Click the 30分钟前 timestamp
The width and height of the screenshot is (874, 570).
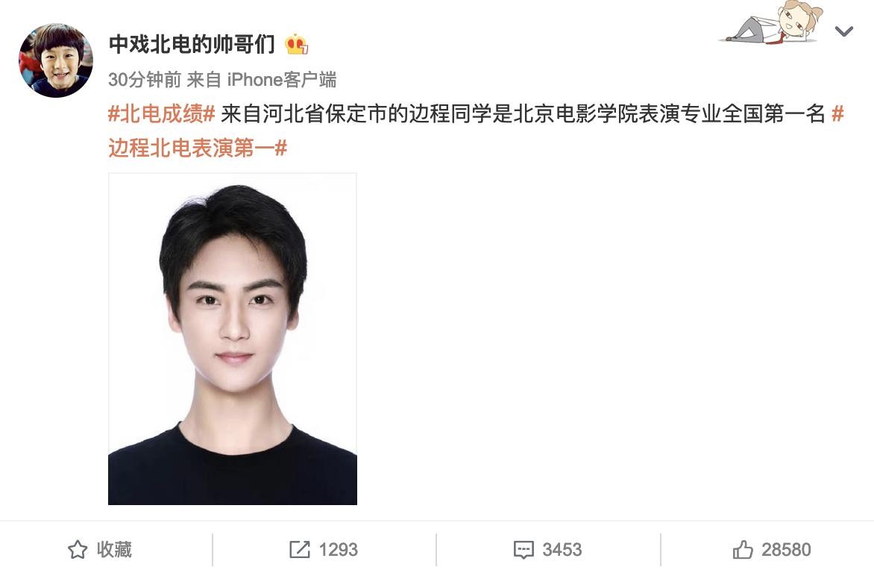click(x=145, y=80)
